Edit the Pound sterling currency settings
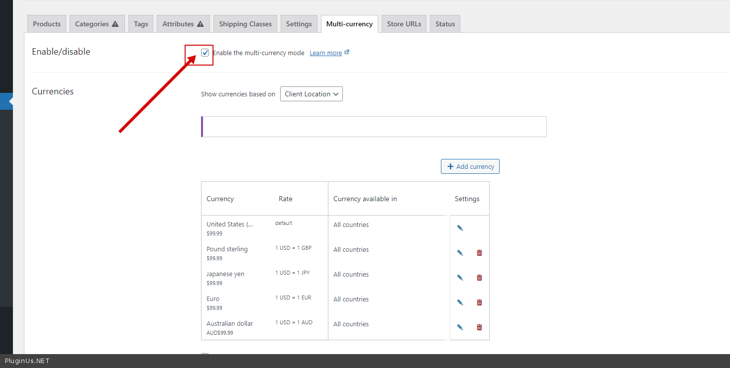Viewport: 730px width, 368px height. click(x=460, y=253)
